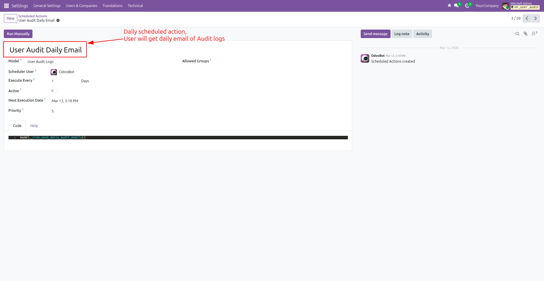Viewport: 544px width, 281px height.
Task: Open the Technical menu
Action: point(135,6)
